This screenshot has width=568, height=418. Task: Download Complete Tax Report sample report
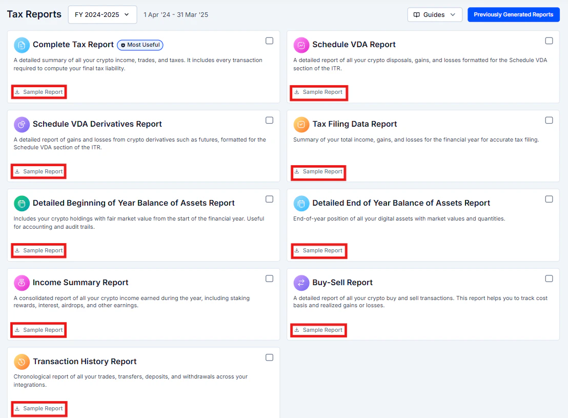click(x=39, y=92)
